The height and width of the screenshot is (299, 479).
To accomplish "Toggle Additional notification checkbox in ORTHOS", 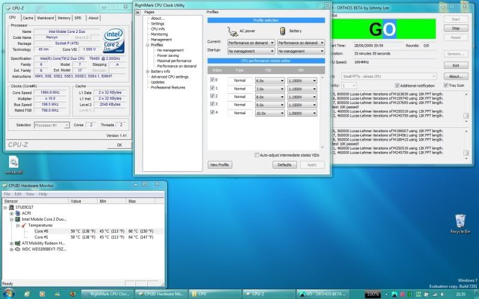I will pyautogui.click(x=397, y=86).
